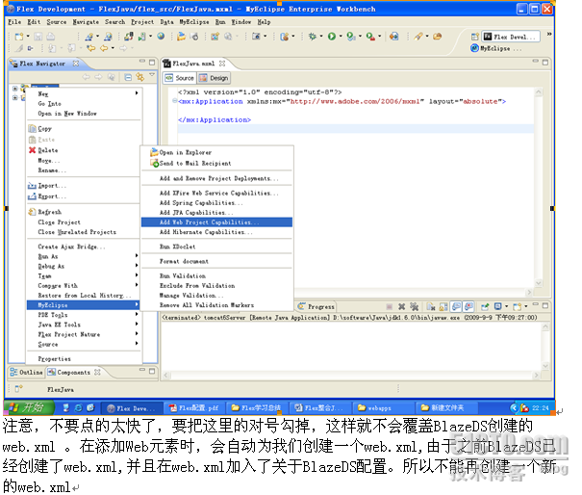
Task: Select the FlexJava.mxml editor tab
Action: 193,64
